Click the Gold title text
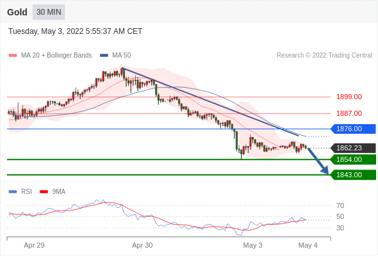Image resolution: width=378 pixels, height=256 pixels. (x=17, y=12)
